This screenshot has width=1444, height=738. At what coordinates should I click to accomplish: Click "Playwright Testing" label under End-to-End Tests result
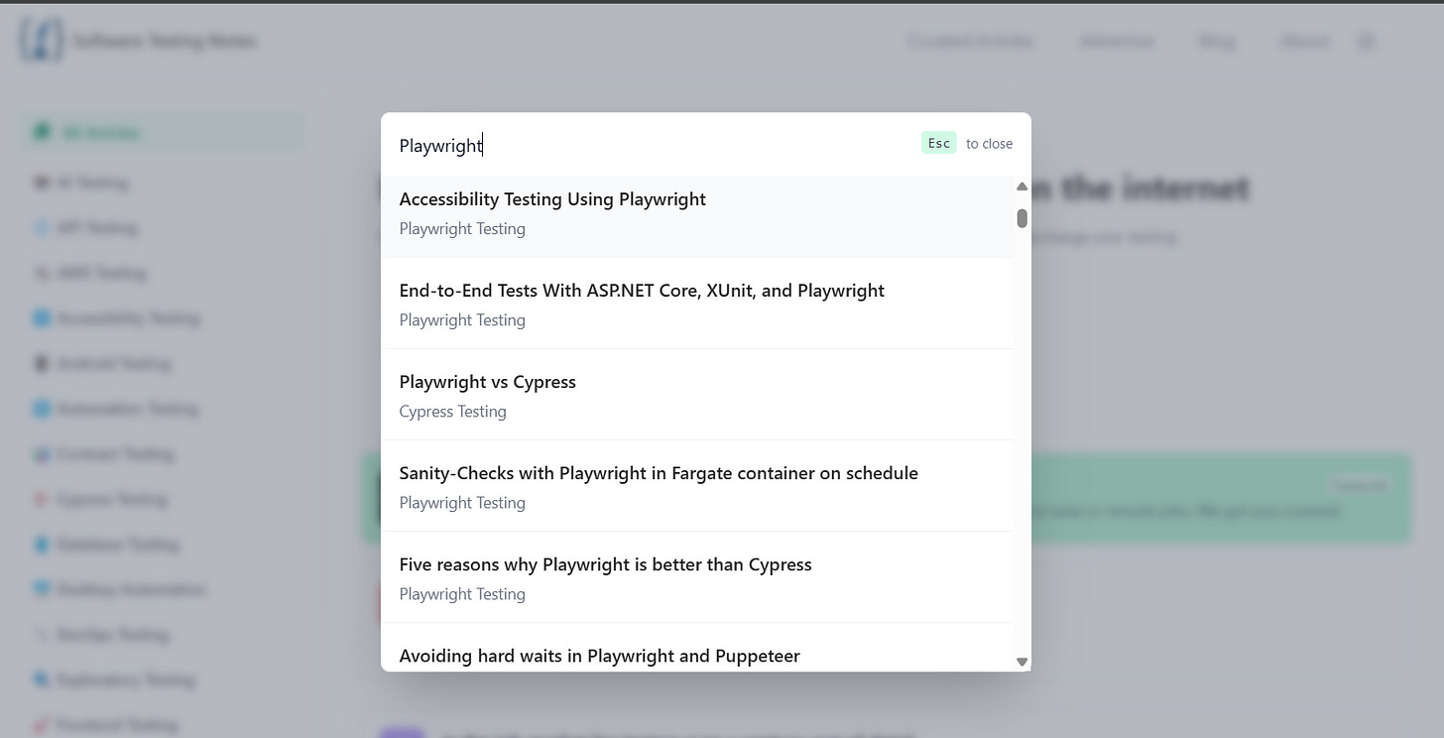tap(462, 320)
